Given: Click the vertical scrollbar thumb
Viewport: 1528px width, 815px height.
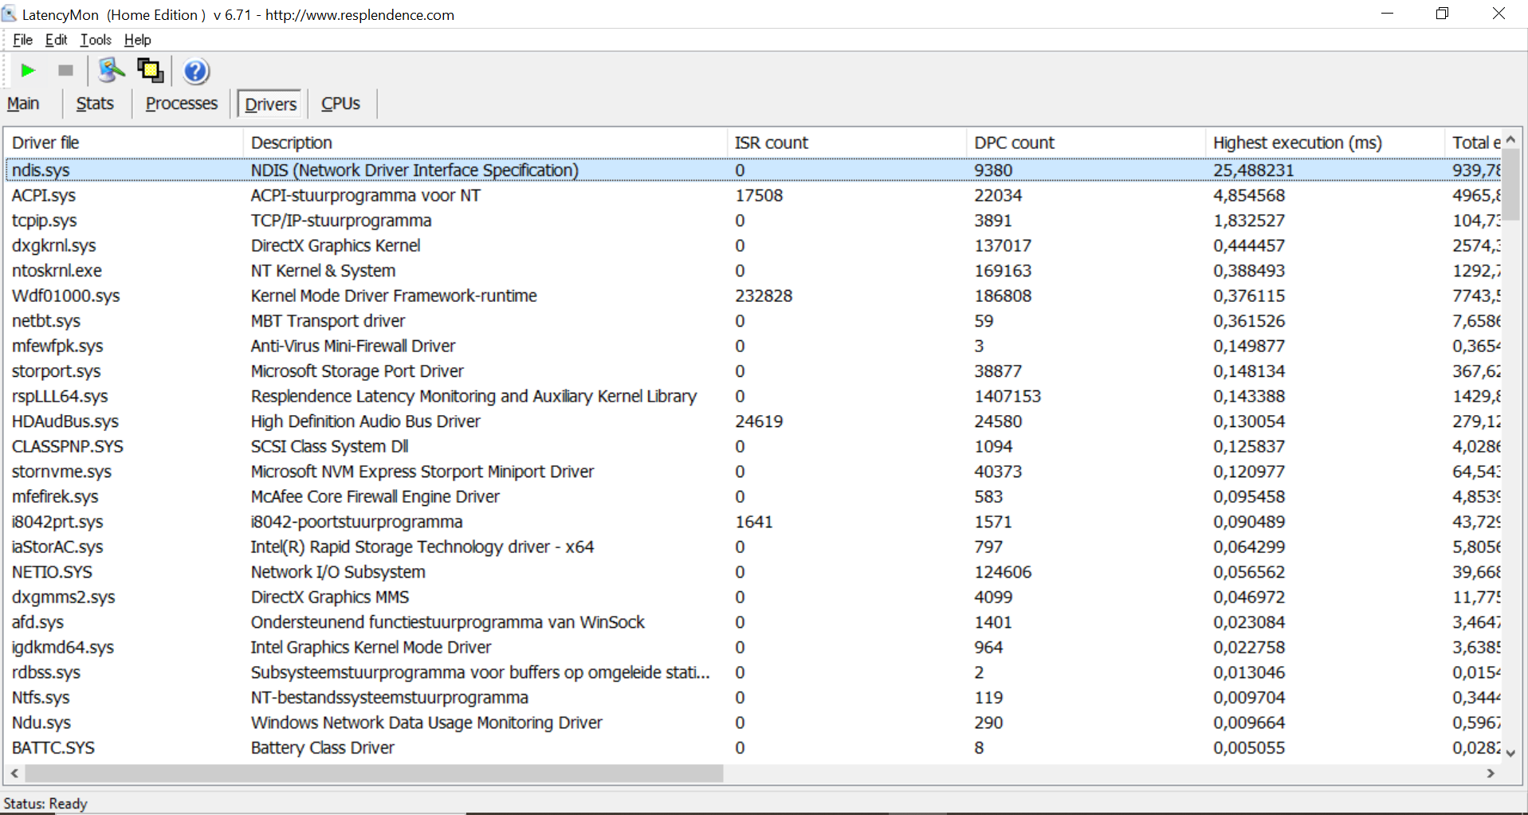Looking at the screenshot, I should pos(1510,184).
